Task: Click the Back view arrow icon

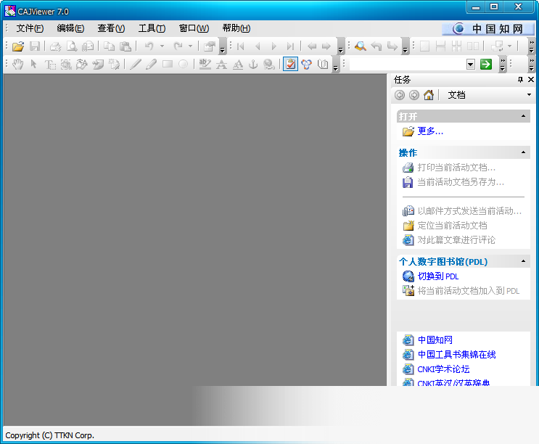Action: pyautogui.click(x=312, y=46)
